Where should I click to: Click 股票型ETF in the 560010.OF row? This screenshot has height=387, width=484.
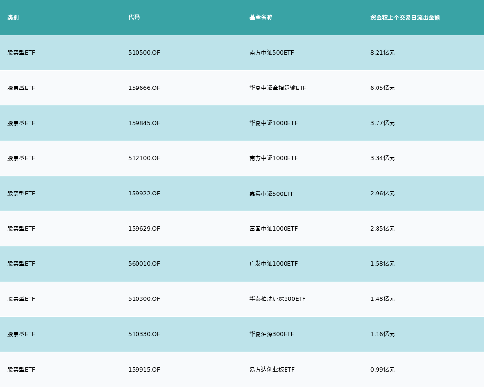point(21,264)
